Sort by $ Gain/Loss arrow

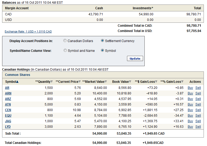click(x=156, y=82)
